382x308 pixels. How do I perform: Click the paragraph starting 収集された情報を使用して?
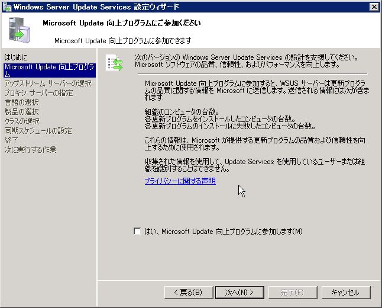[255, 165]
